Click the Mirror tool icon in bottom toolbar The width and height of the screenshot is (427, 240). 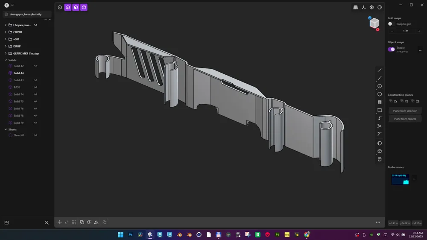coord(97,222)
